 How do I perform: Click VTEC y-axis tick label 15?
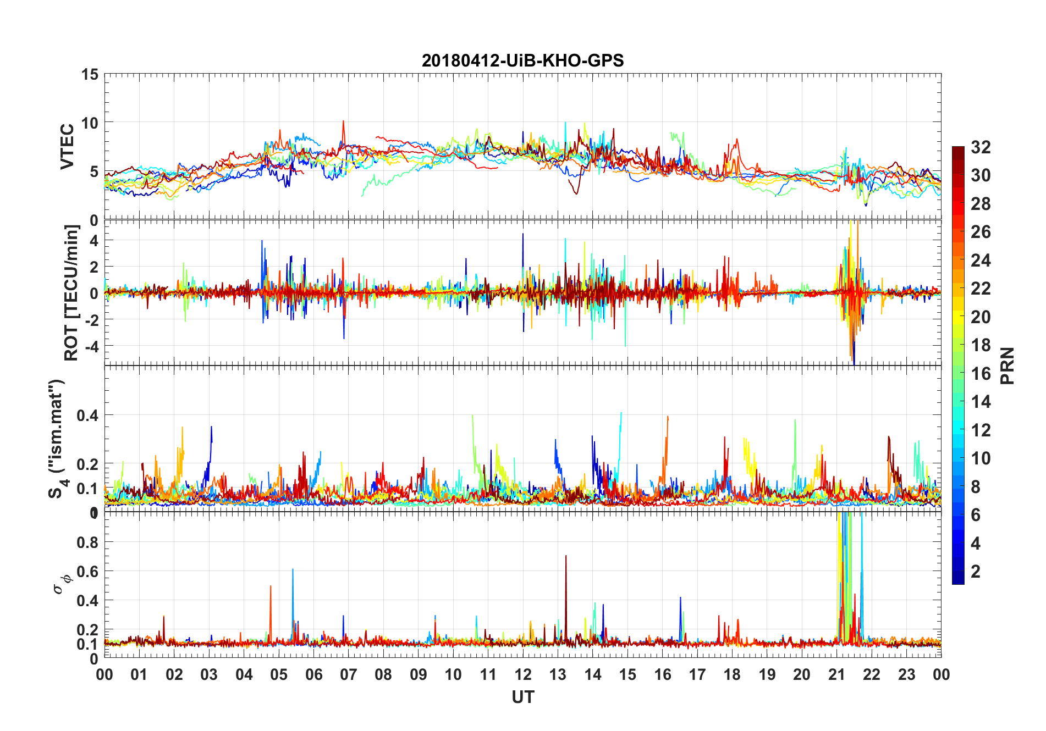(90, 74)
